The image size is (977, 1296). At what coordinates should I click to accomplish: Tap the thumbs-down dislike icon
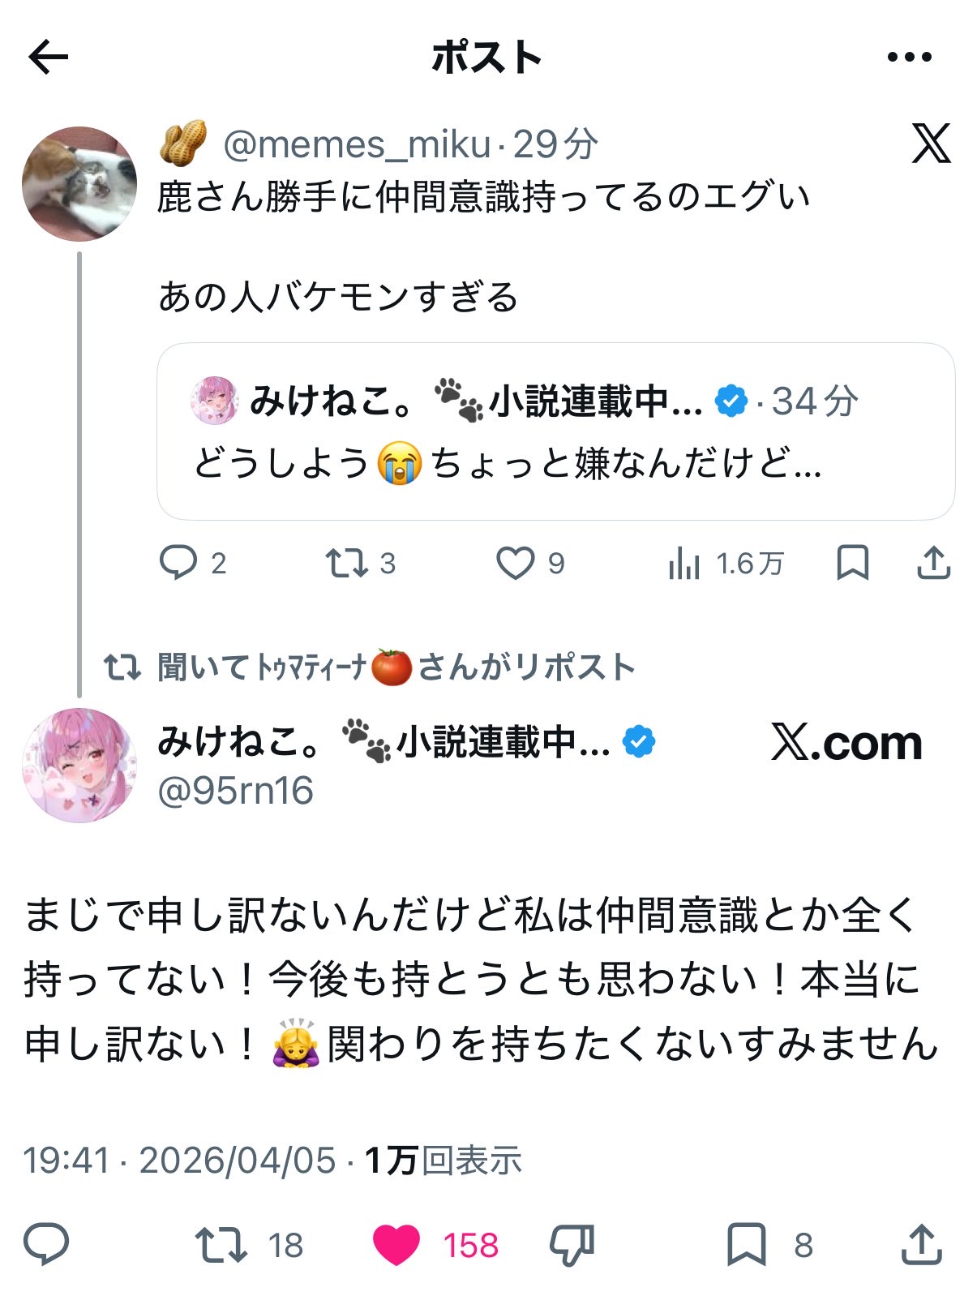coord(572,1244)
